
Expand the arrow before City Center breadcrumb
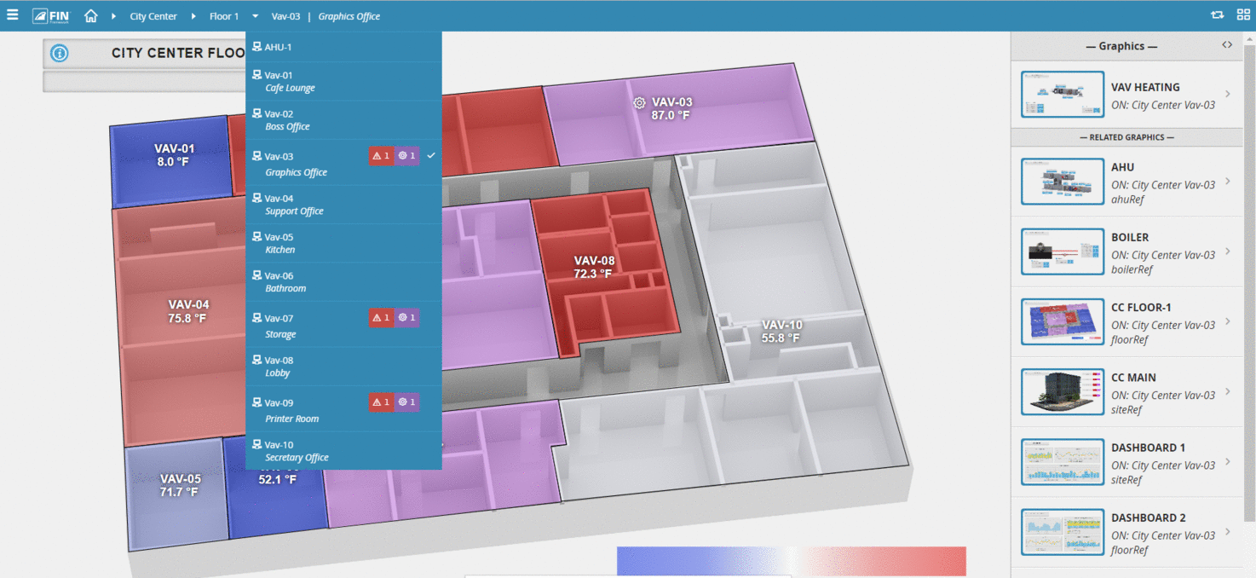coord(113,16)
